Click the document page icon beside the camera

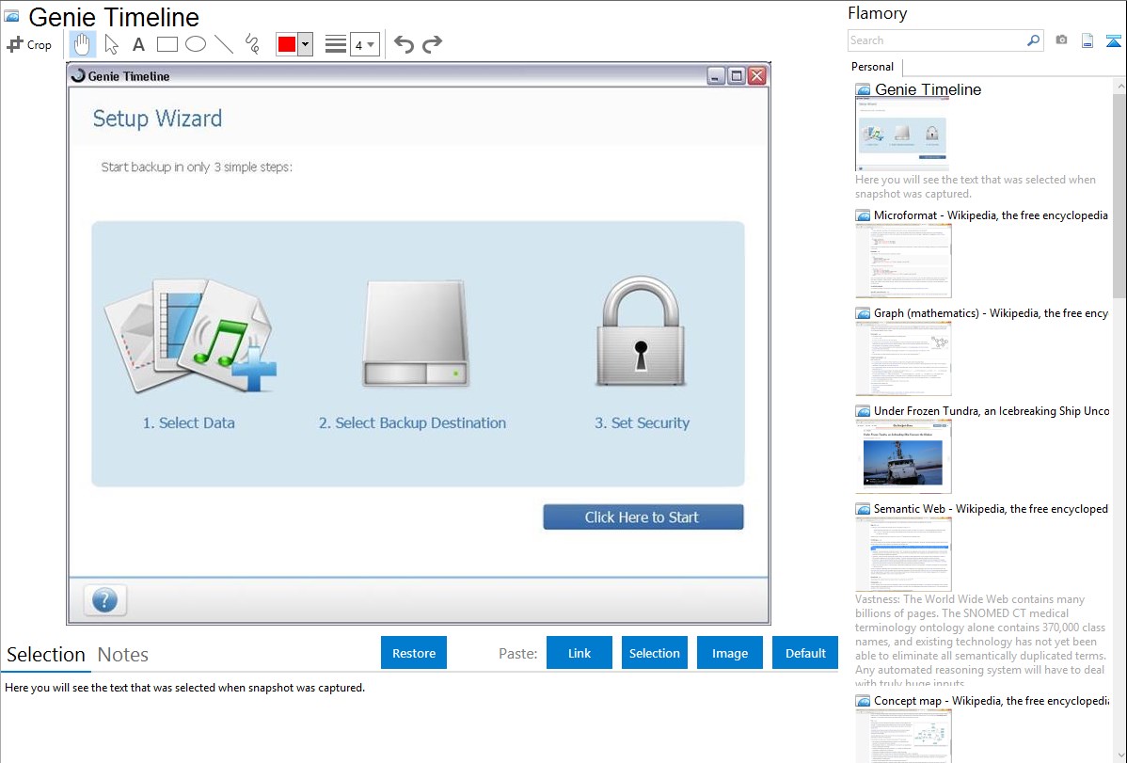pyautogui.click(x=1087, y=40)
